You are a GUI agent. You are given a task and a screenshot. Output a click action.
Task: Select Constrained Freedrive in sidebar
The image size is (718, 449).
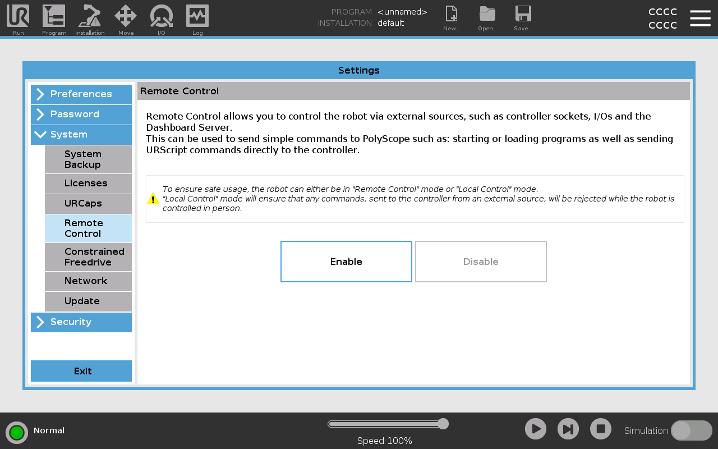click(x=88, y=257)
